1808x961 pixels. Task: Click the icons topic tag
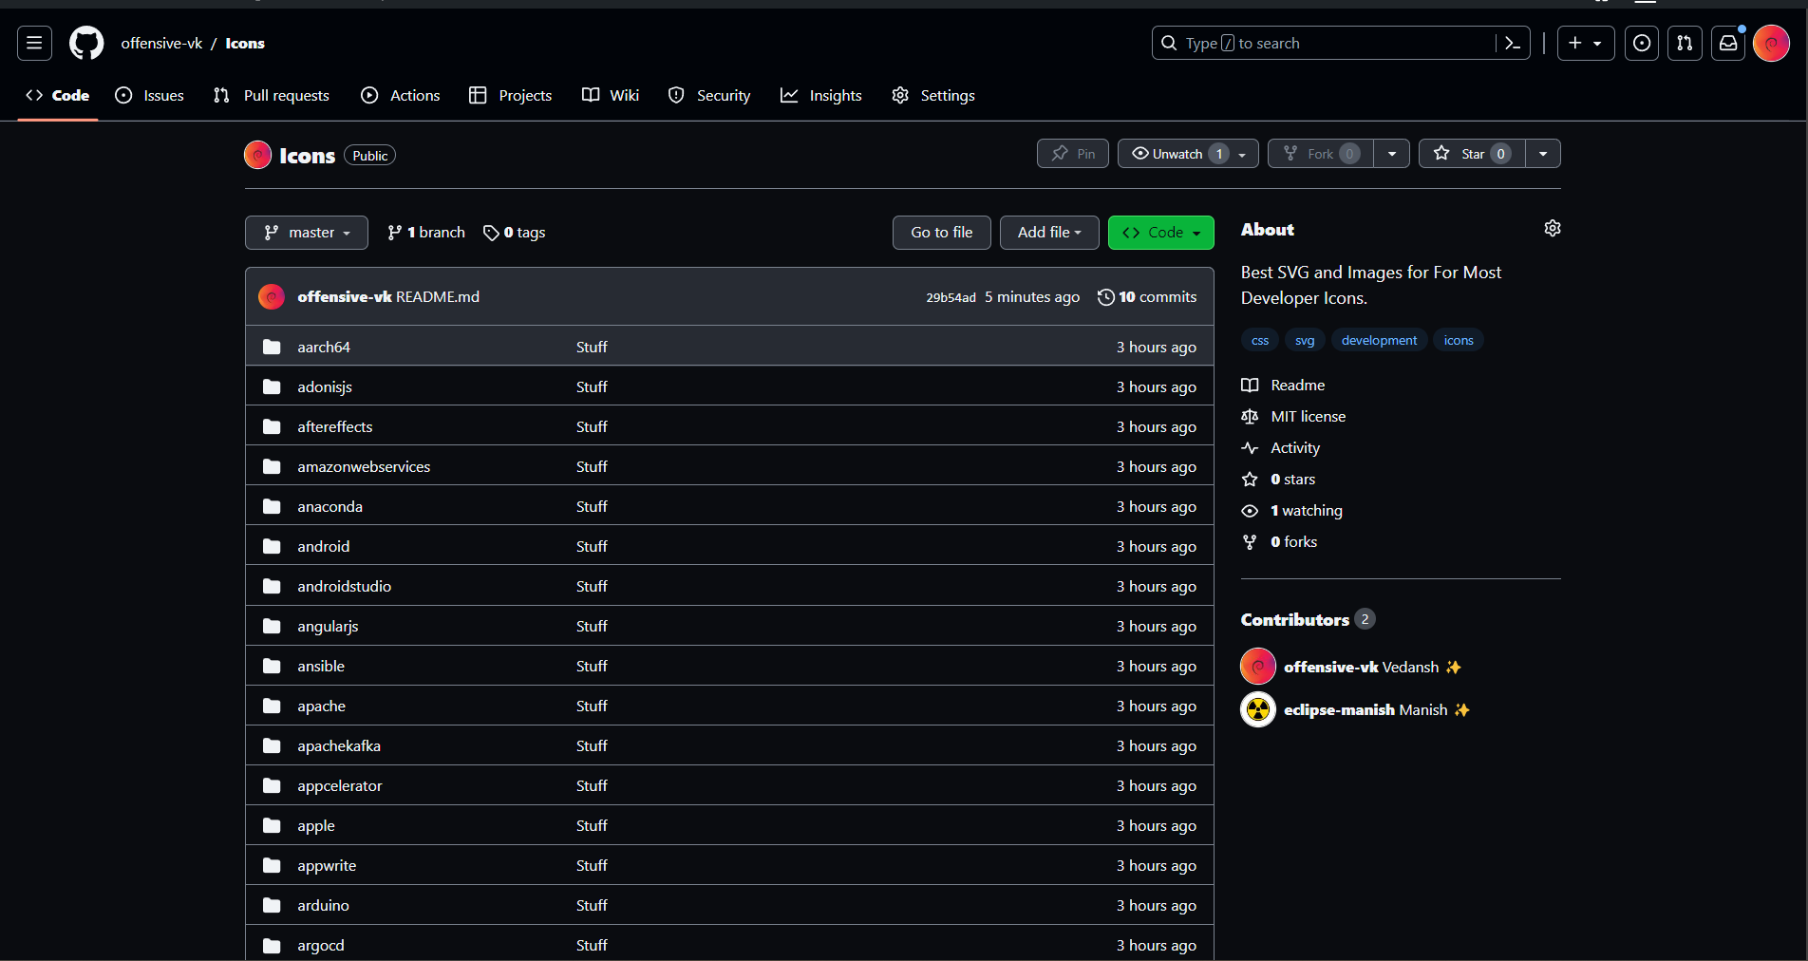click(x=1459, y=340)
